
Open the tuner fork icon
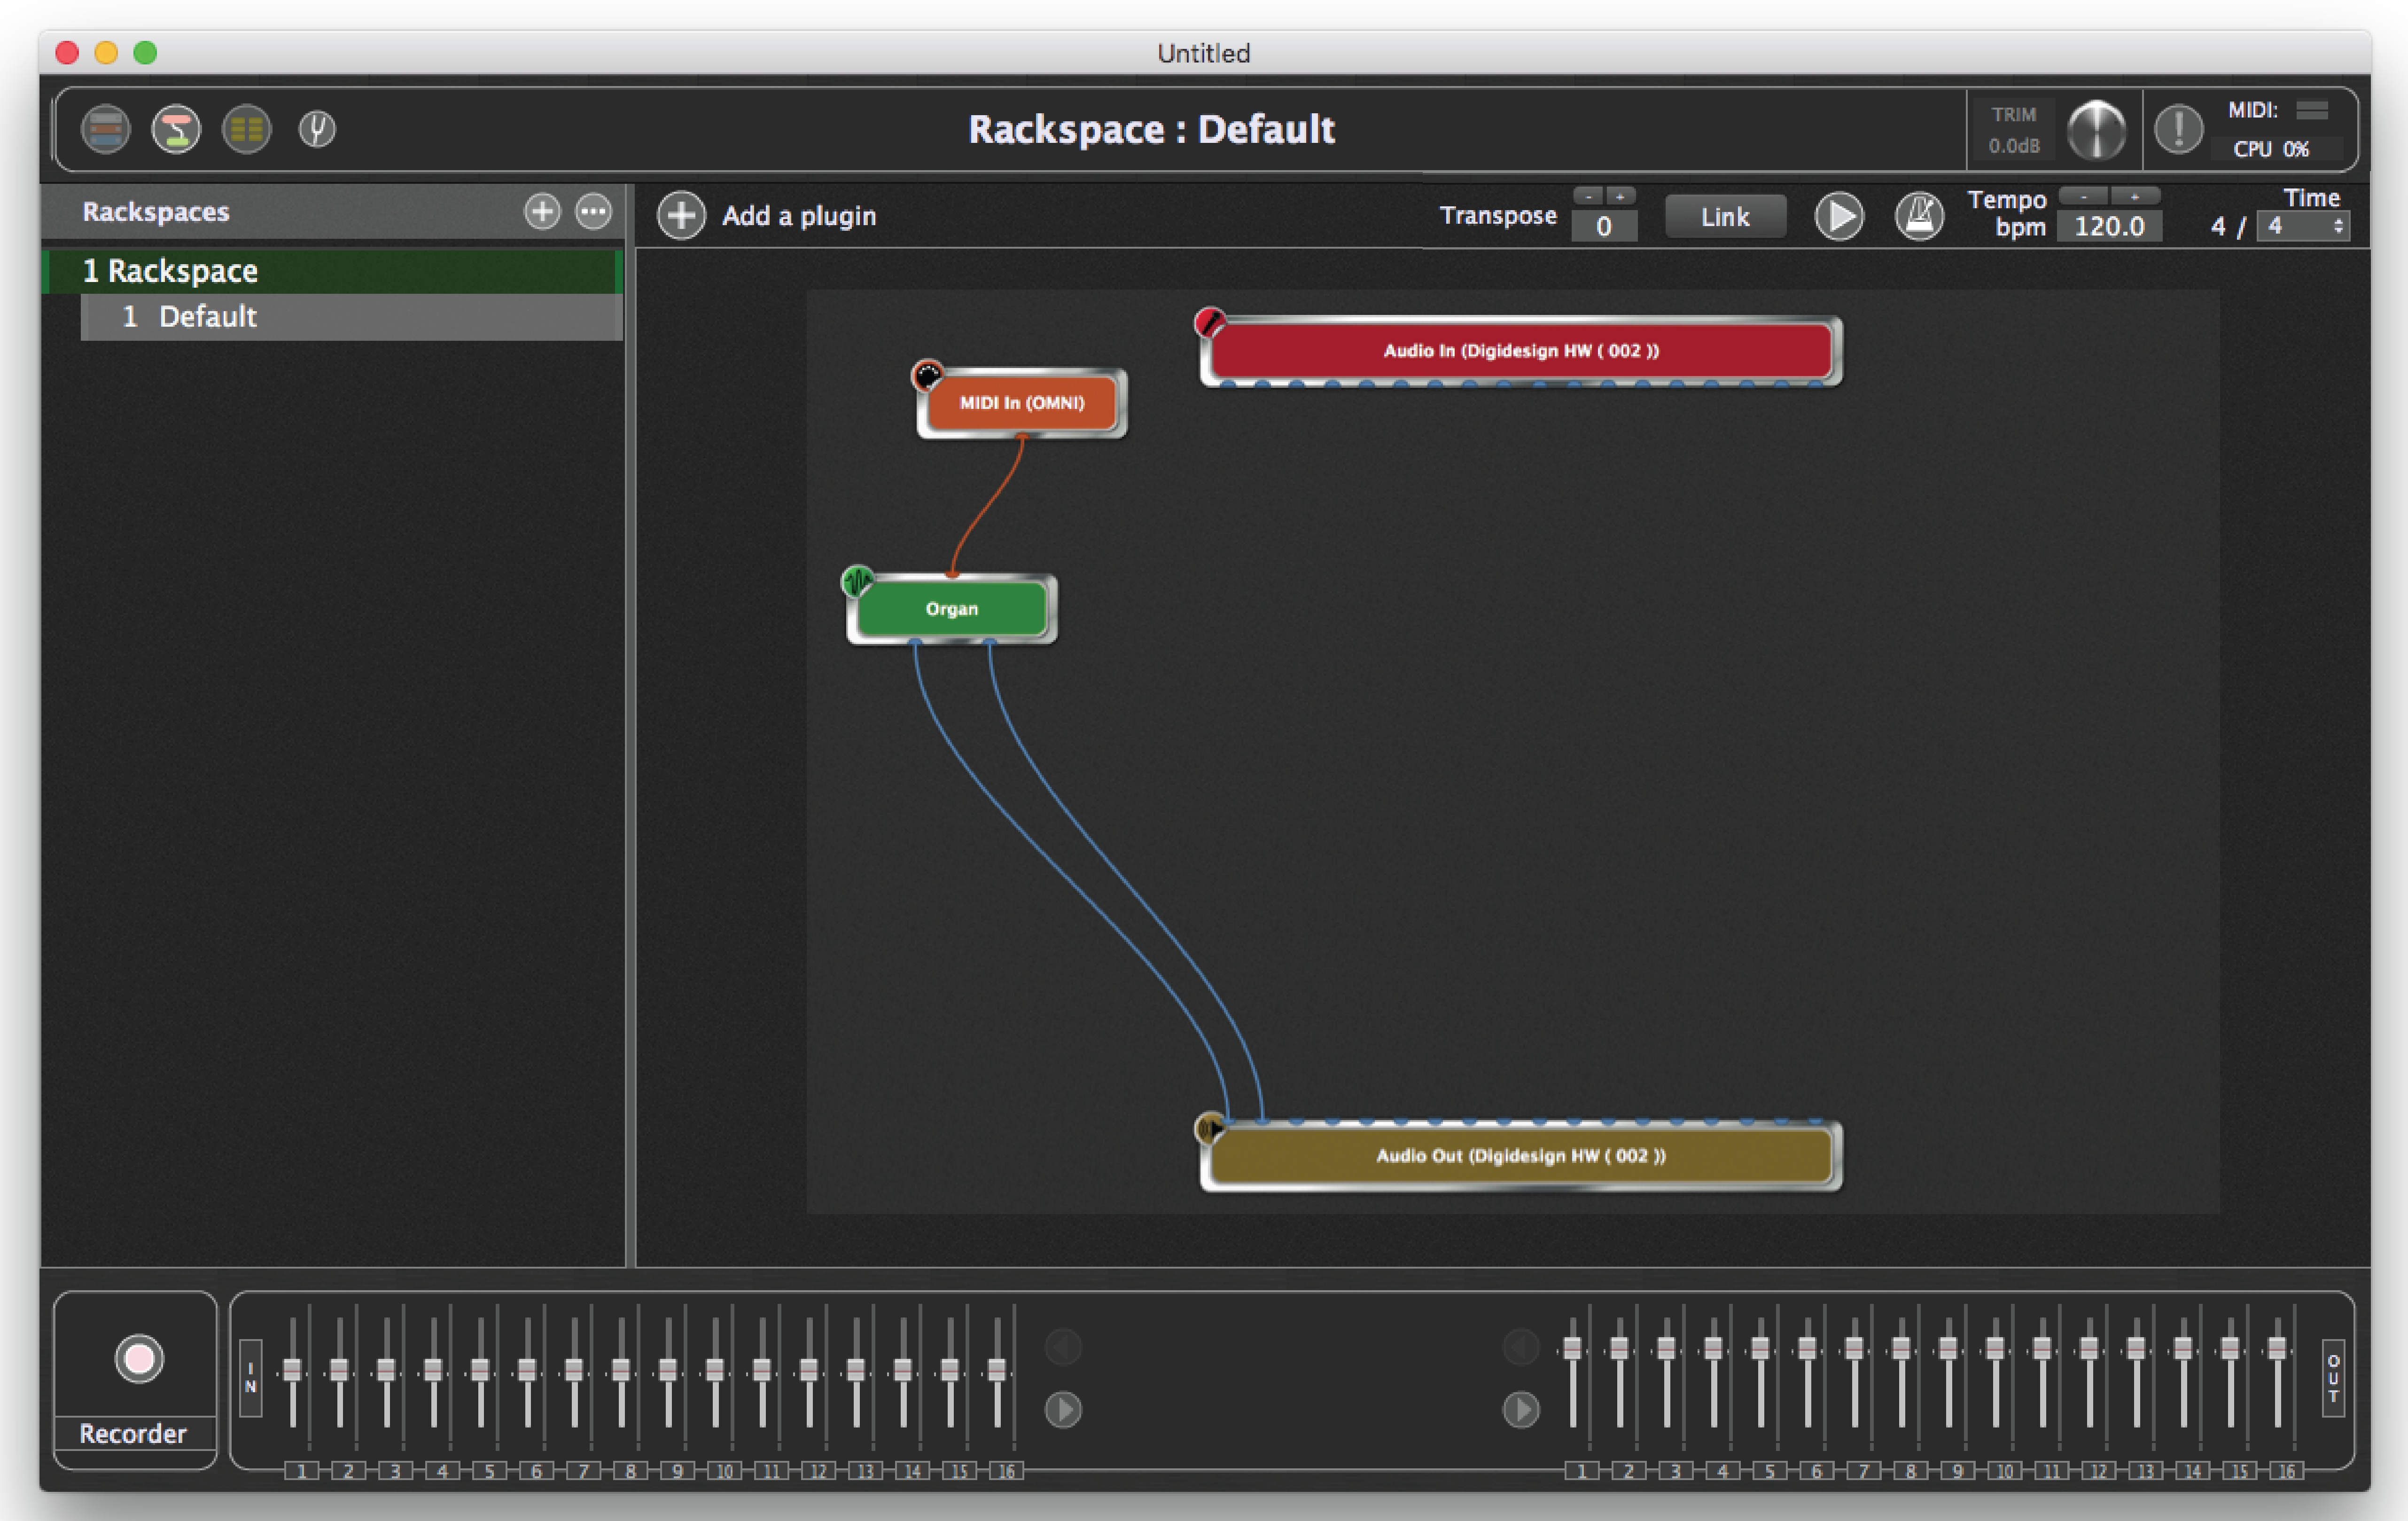(317, 129)
